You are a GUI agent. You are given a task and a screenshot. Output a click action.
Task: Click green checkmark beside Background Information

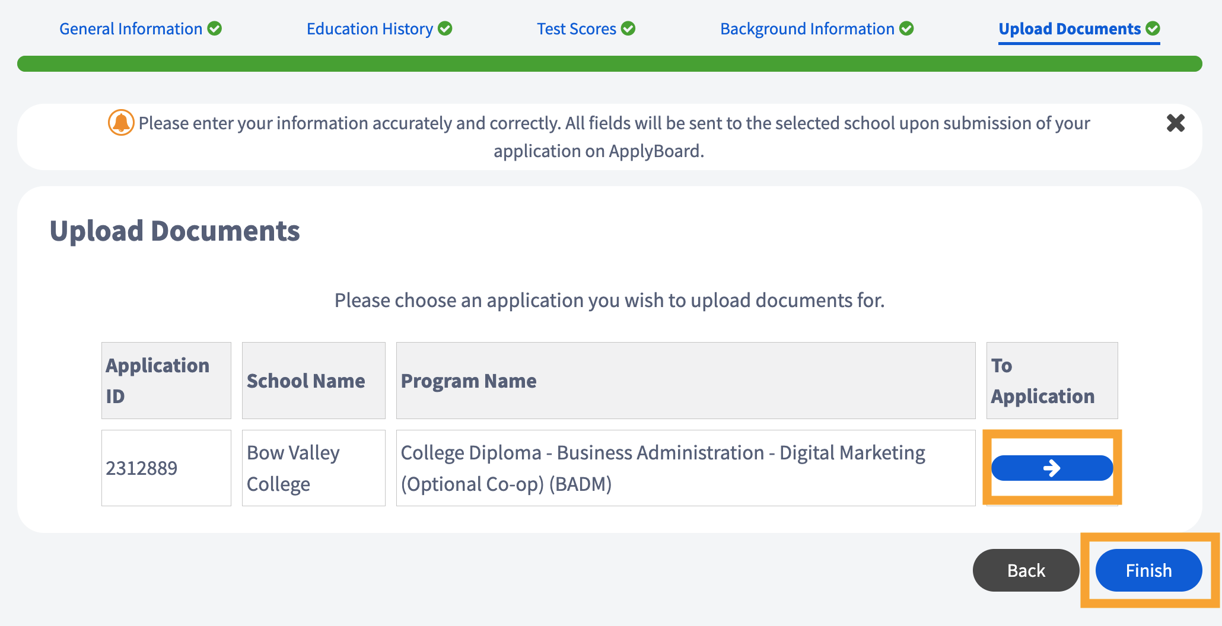click(906, 28)
